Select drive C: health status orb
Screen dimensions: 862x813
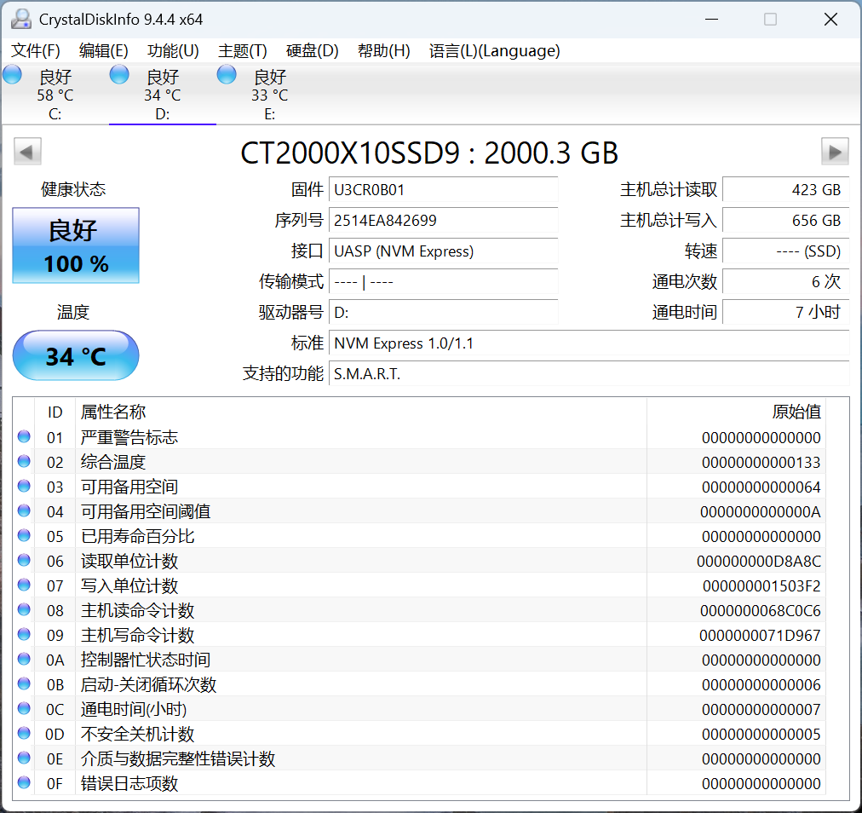click(13, 75)
